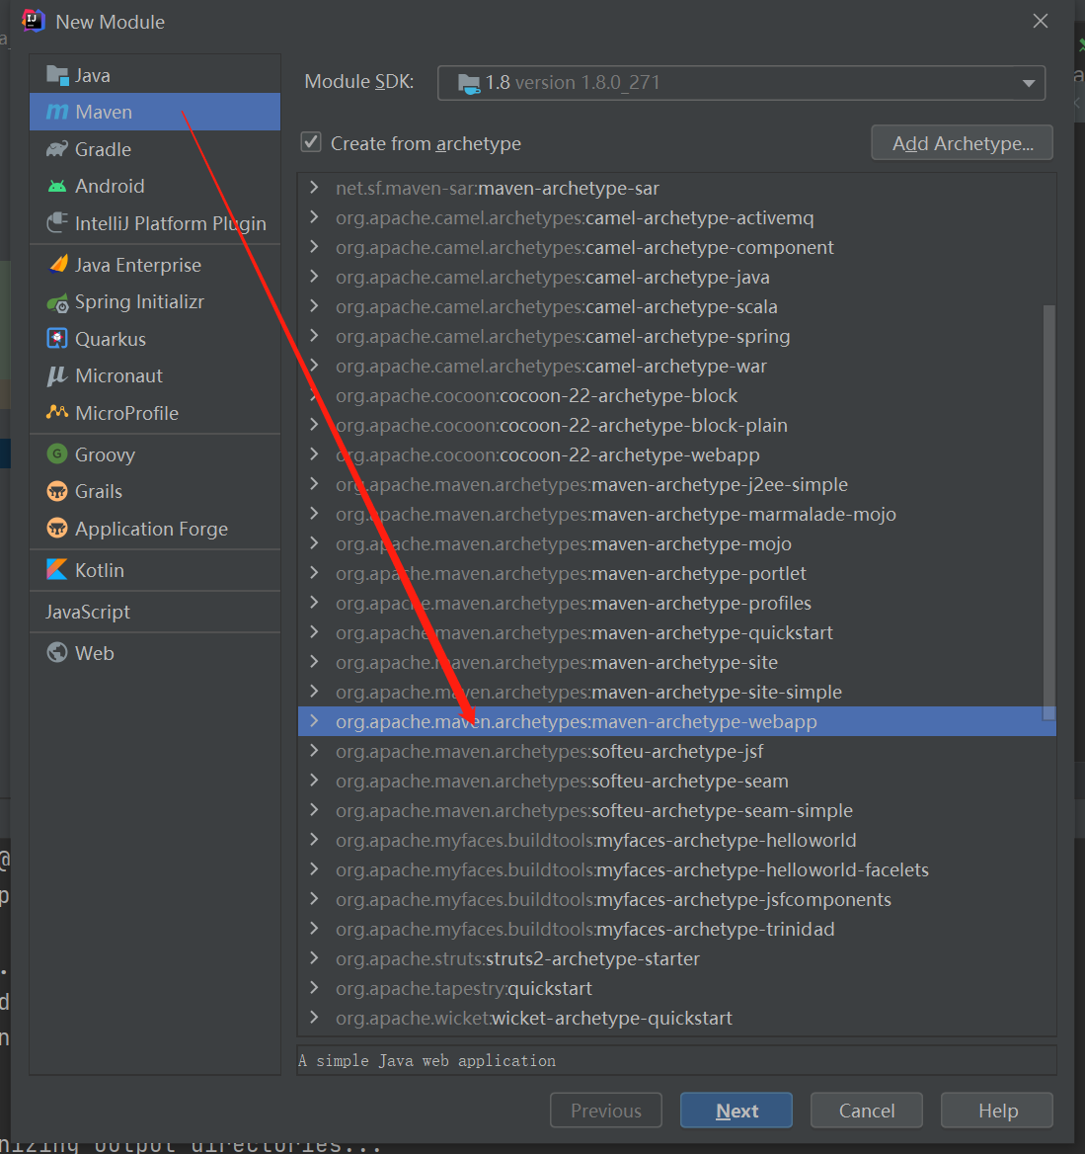Click the Module SDK label

pos(359,81)
